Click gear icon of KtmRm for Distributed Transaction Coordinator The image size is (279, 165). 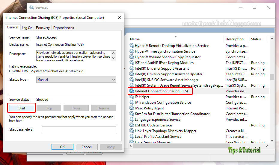pyautogui.click(x=132, y=114)
